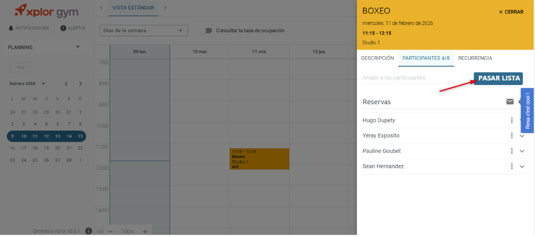535x237 pixels.
Task: Open the three-dot menu for Yeray Exposito
Action: pyautogui.click(x=512, y=136)
